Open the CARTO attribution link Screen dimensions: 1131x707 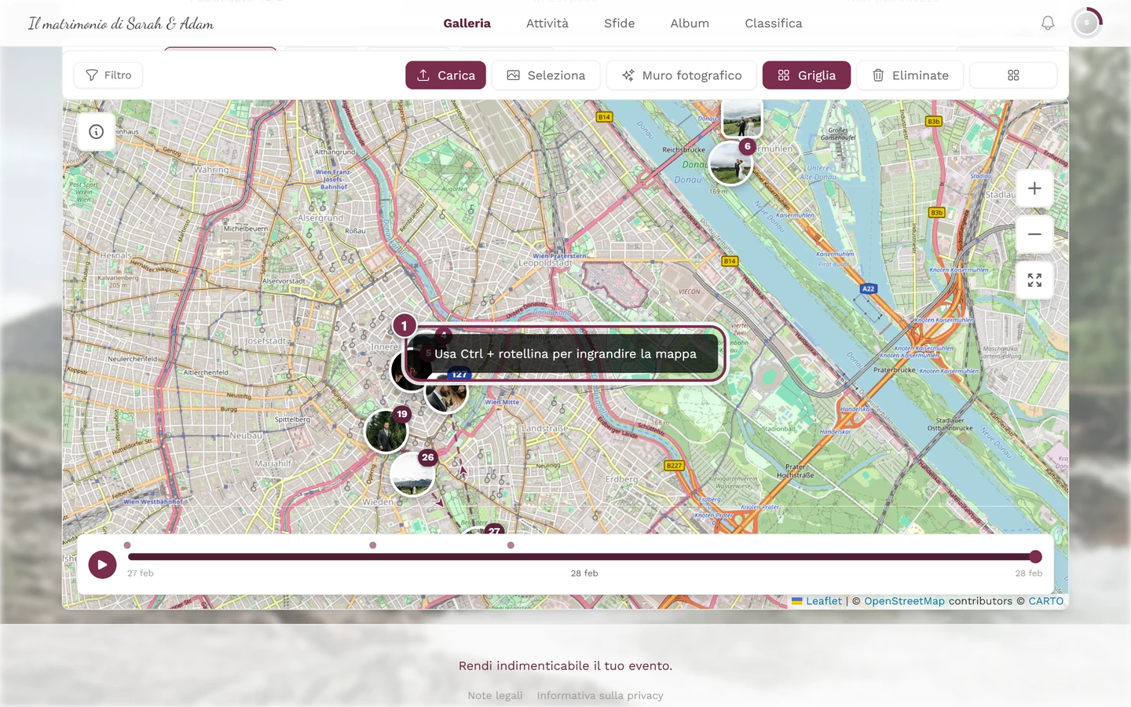pos(1046,601)
